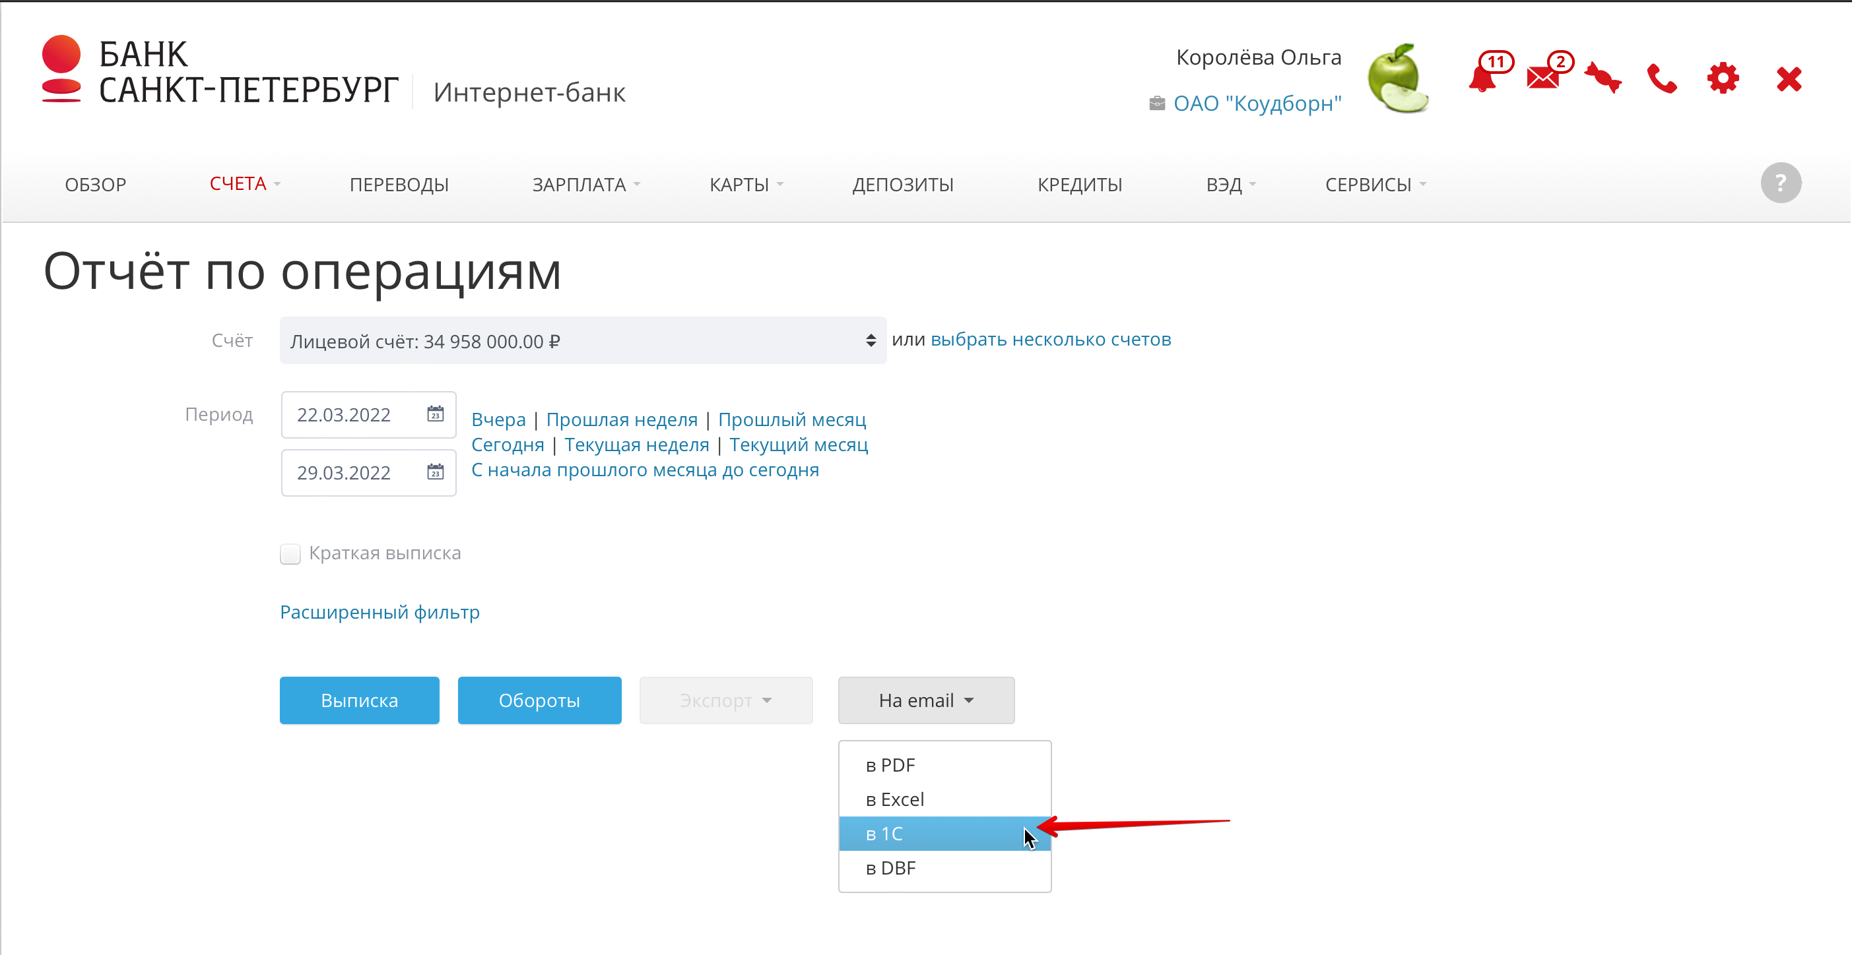This screenshot has height=955, width=1852.
Task: Focus the start date field 22.03.2022
Action: tap(368, 415)
